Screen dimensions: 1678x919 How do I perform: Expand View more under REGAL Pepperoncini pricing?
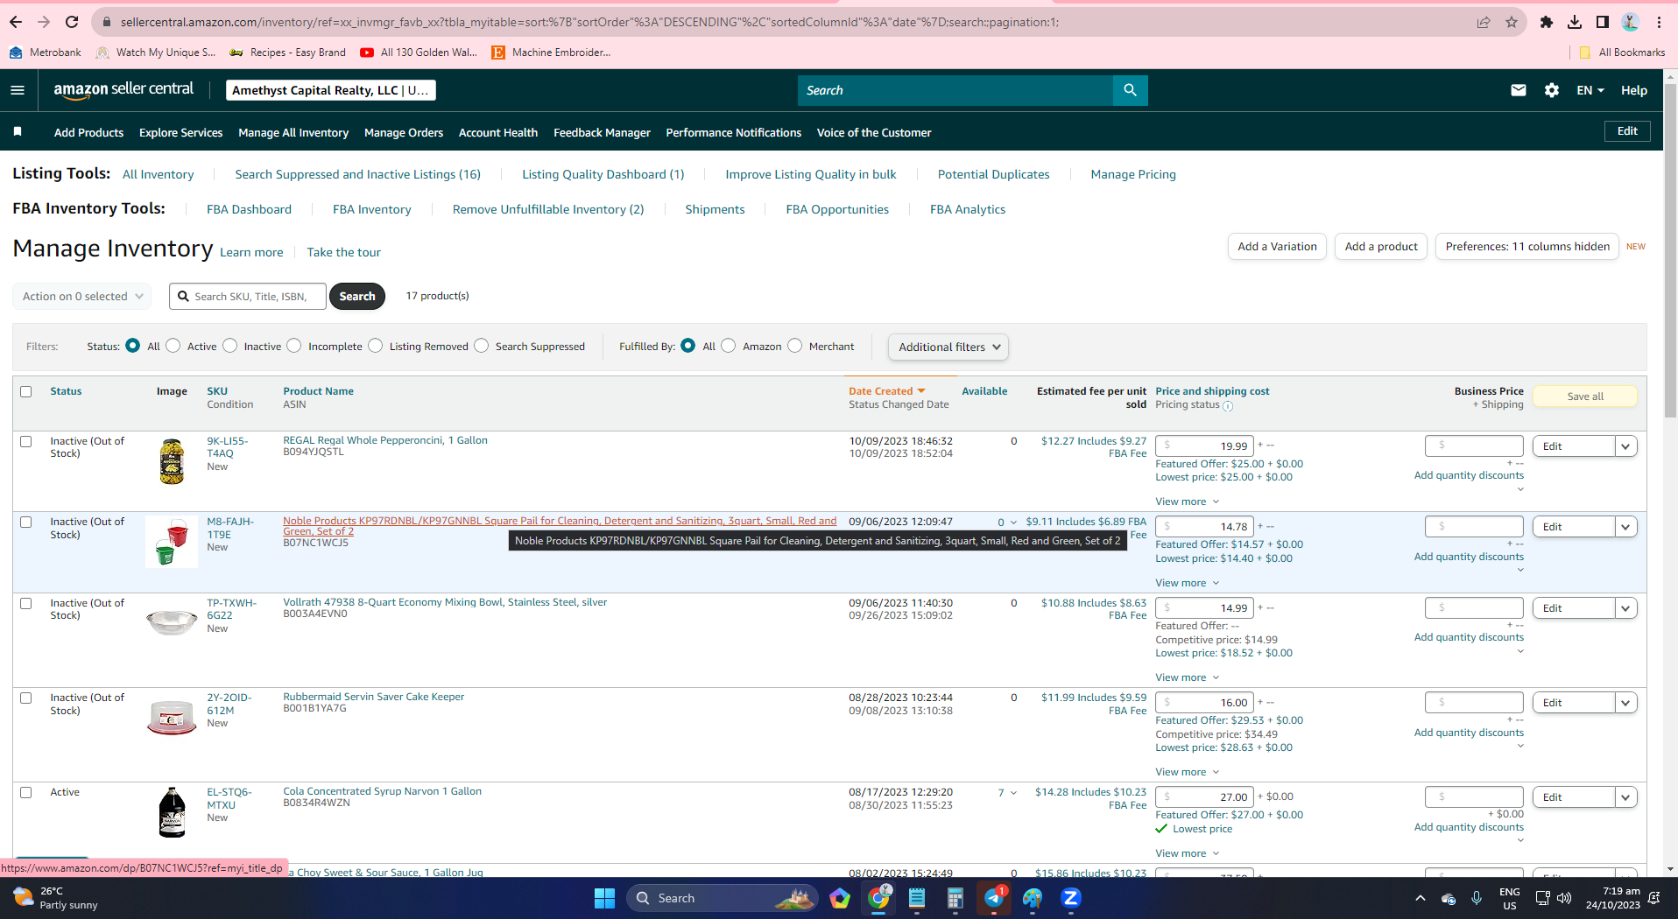pos(1188,502)
